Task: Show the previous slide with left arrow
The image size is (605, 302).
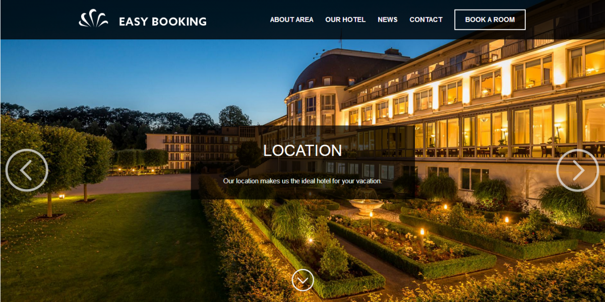Action: point(27,170)
